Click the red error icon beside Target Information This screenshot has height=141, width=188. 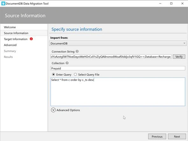coord(31,39)
